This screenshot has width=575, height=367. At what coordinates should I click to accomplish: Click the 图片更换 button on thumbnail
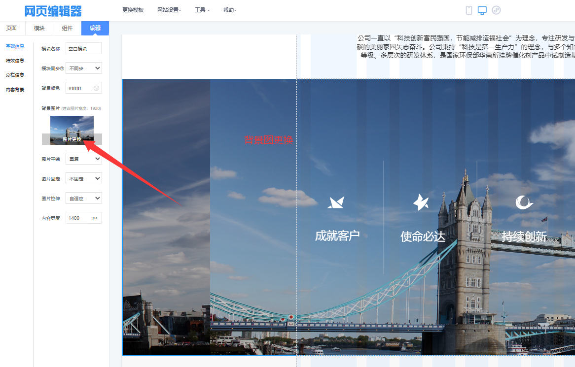coord(72,139)
